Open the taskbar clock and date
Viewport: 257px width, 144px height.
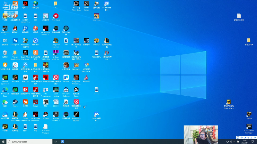245,141
